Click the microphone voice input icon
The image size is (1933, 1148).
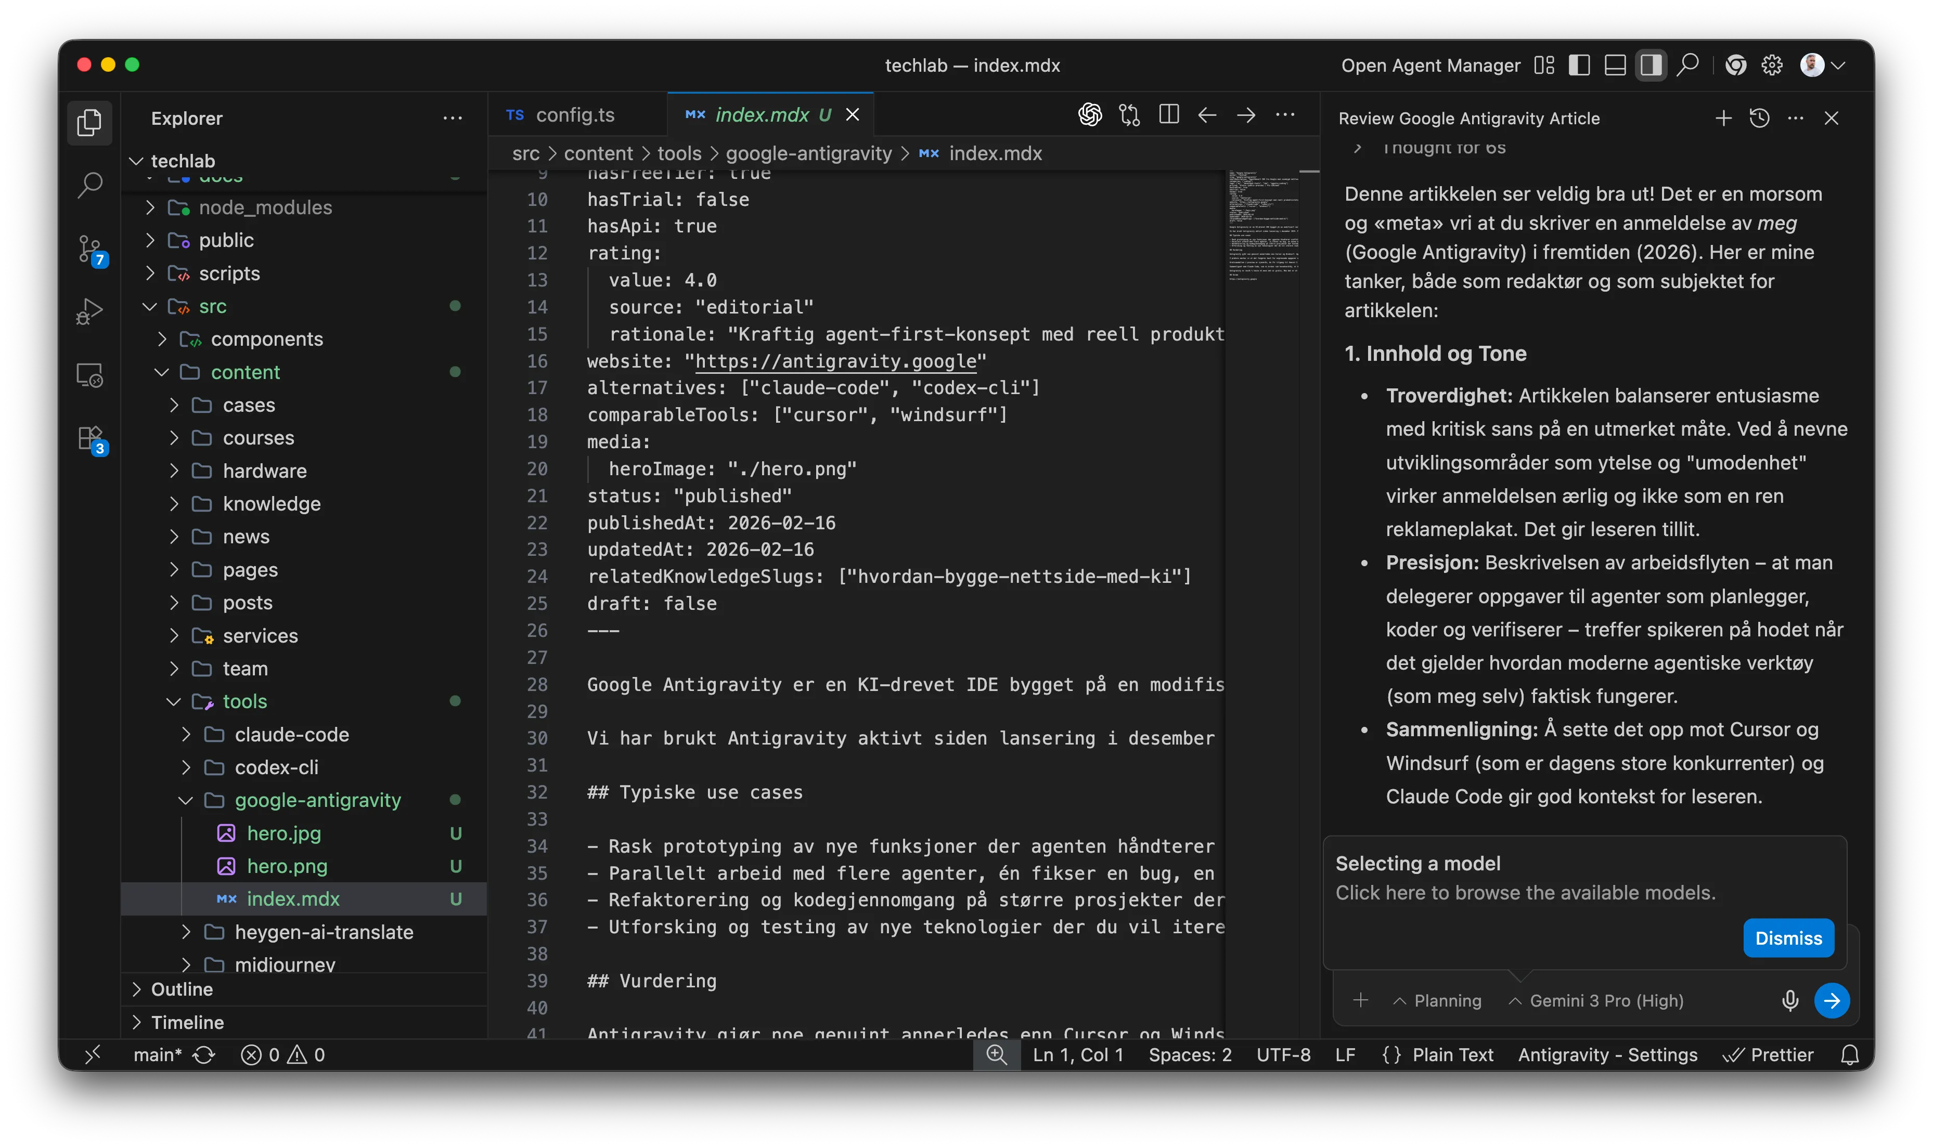point(1789,1000)
